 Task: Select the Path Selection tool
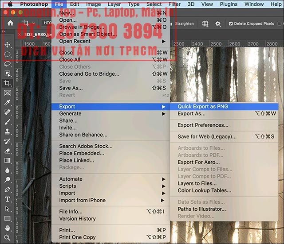pos(7,209)
